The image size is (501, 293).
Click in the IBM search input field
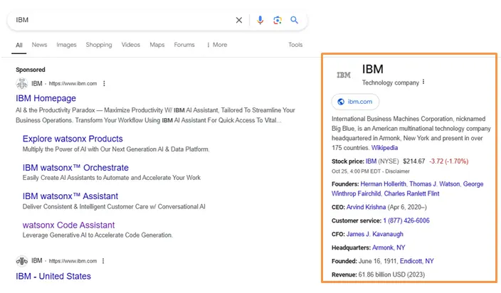pyautogui.click(x=121, y=20)
